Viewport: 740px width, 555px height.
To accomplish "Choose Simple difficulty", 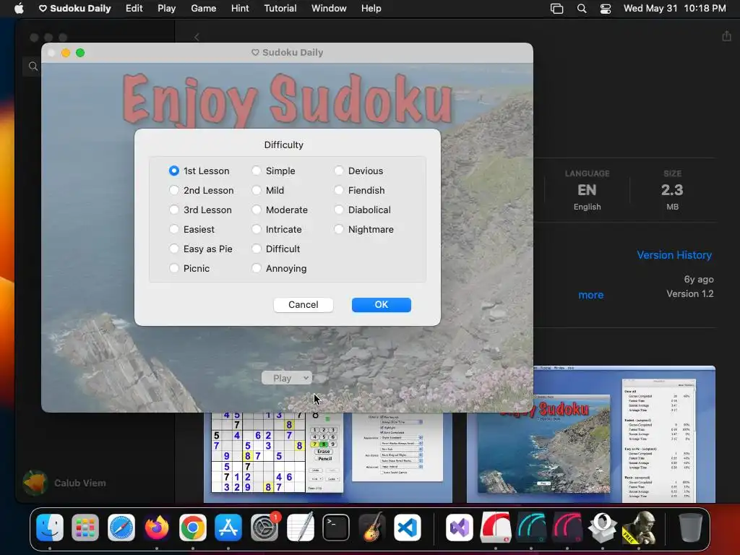I will [257, 171].
